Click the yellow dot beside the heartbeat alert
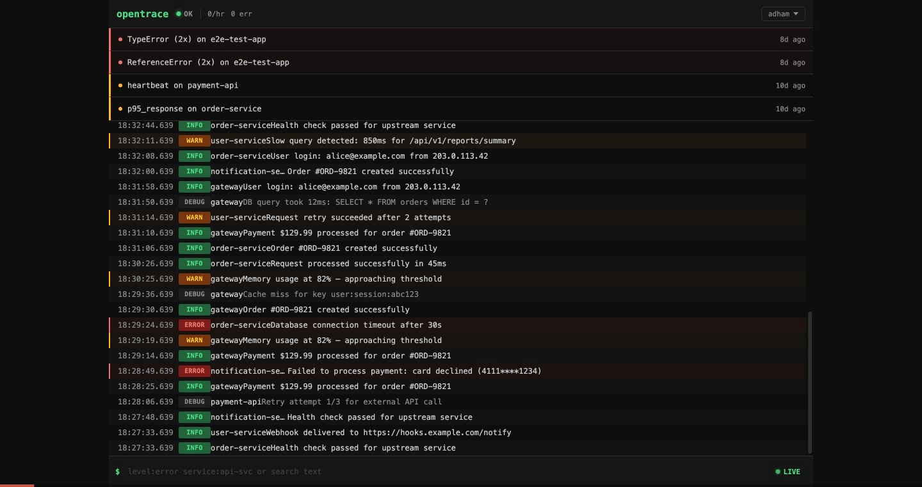Image resolution: width=922 pixels, height=487 pixels. coord(120,85)
